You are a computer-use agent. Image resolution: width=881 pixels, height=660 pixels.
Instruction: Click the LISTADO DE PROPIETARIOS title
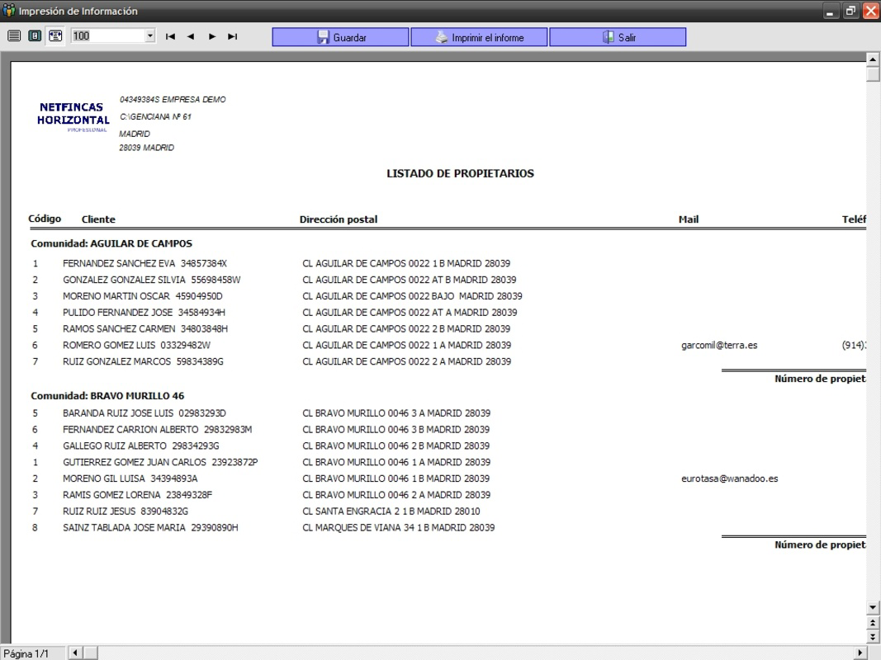460,173
